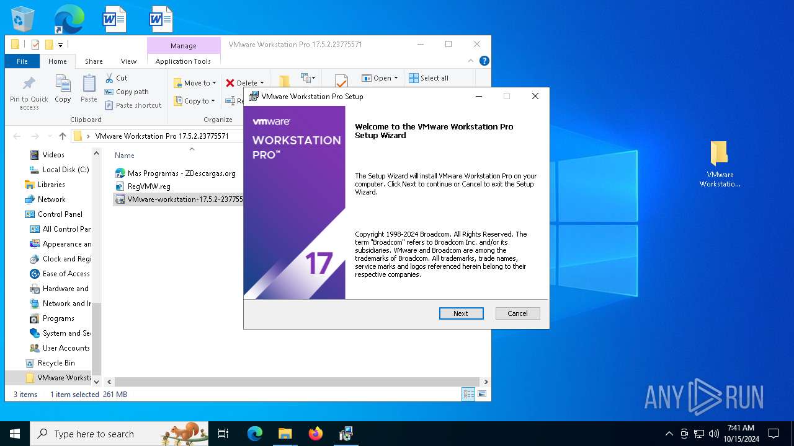Open the Explorer help question mark icon
The image size is (794, 446).
click(x=484, y=61)
